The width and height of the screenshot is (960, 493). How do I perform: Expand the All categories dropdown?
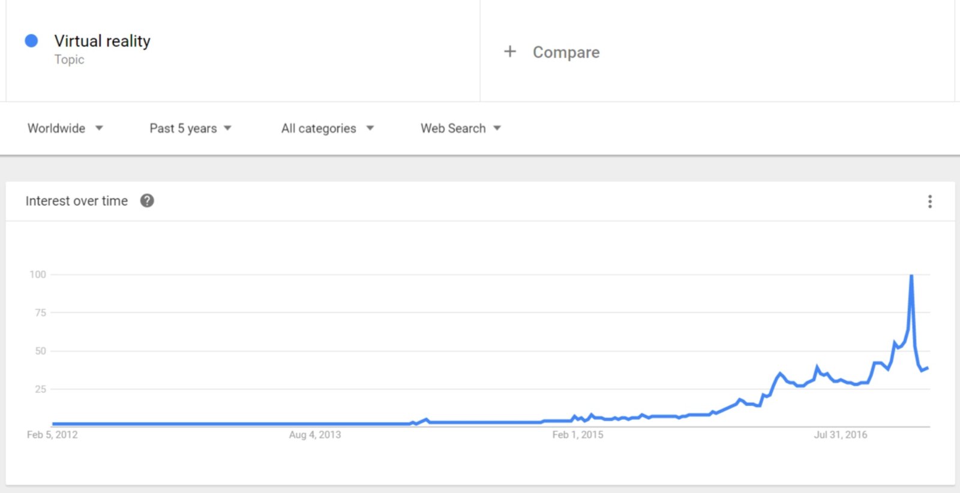(x=328, y=128)
